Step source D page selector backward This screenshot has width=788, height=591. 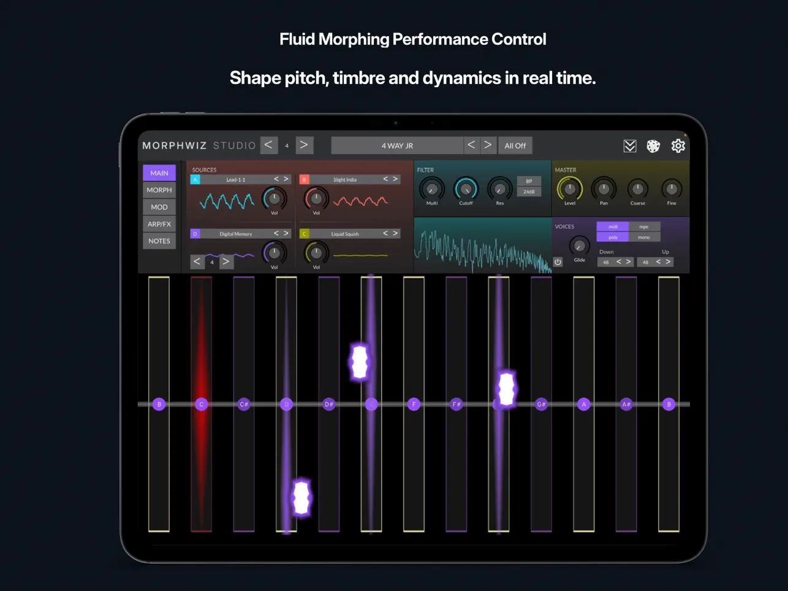pyautogui.click(x=197, y=262)
